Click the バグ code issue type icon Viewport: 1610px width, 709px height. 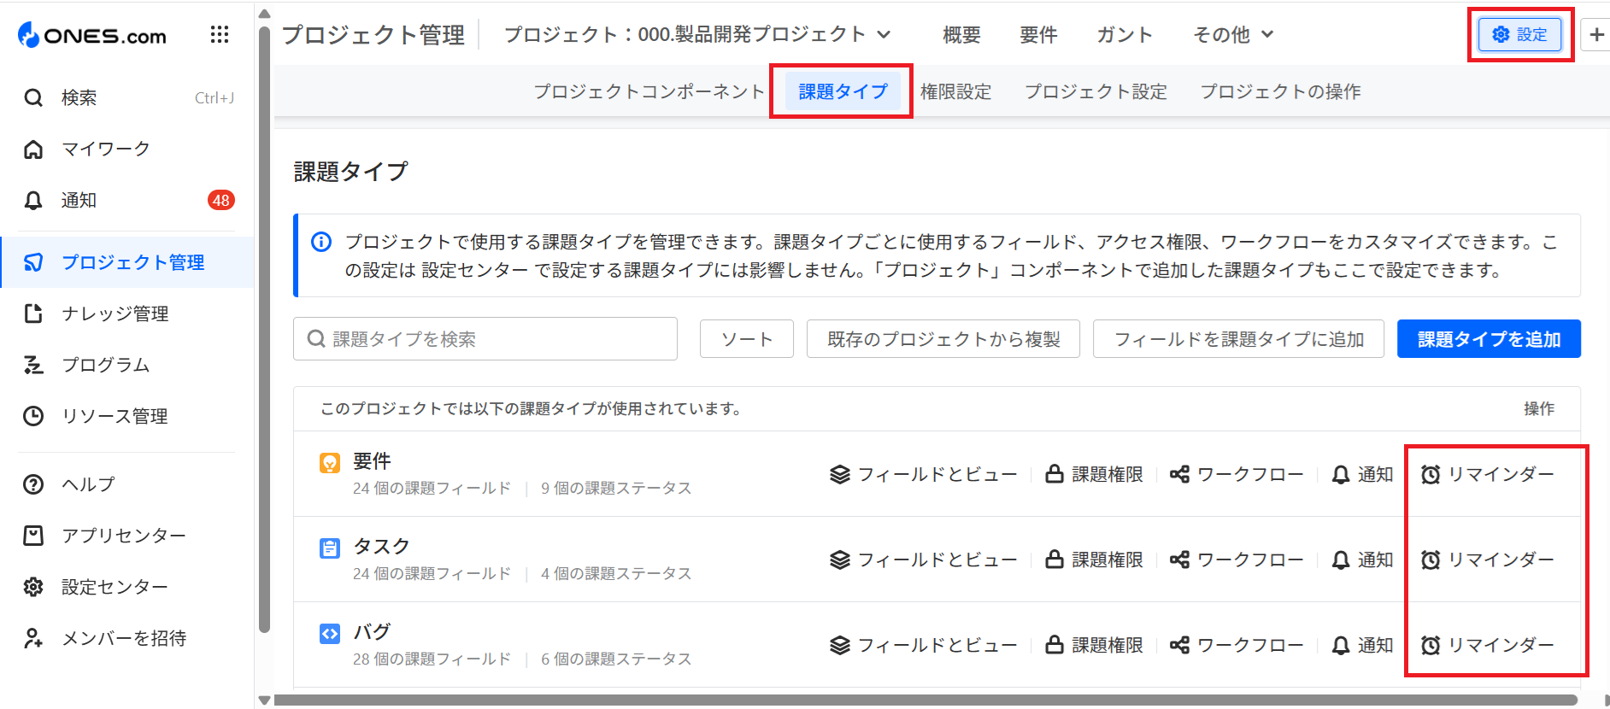click(330, 634)
